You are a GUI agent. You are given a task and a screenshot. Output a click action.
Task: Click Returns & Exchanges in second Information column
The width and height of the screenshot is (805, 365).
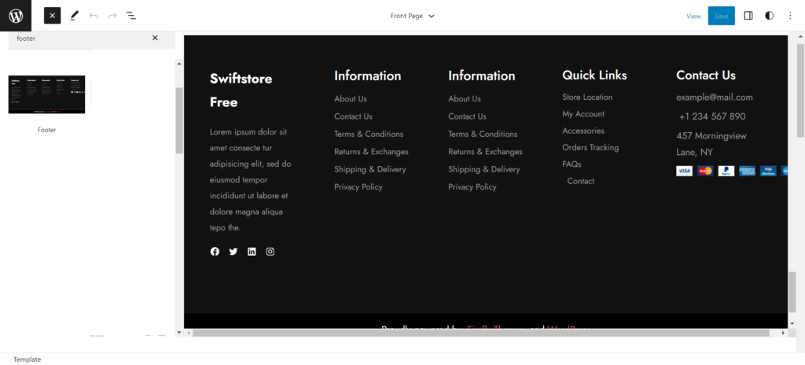click(485, 152)
